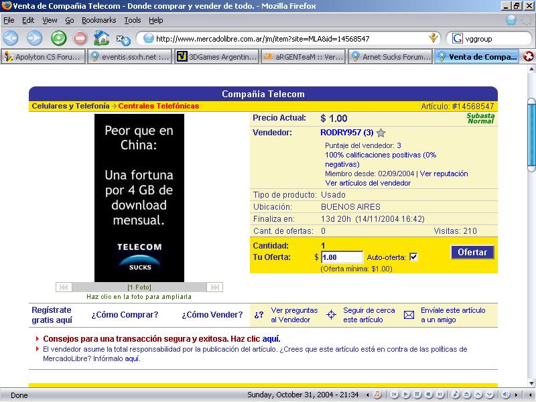Open the Bookmarks menu

98,21
